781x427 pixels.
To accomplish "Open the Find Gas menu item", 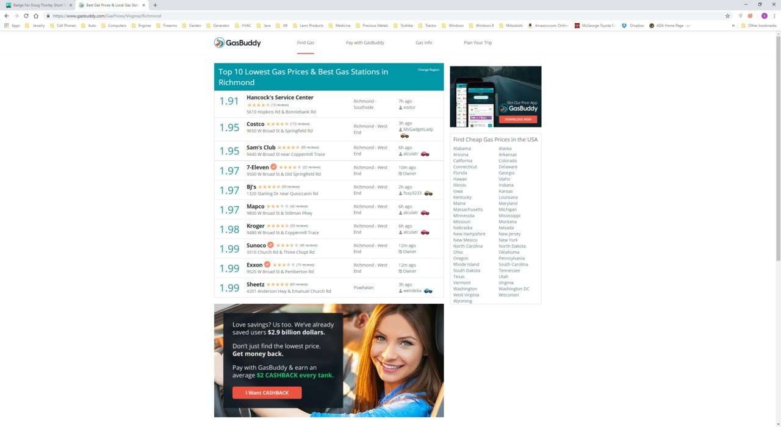I will (306, 43).
